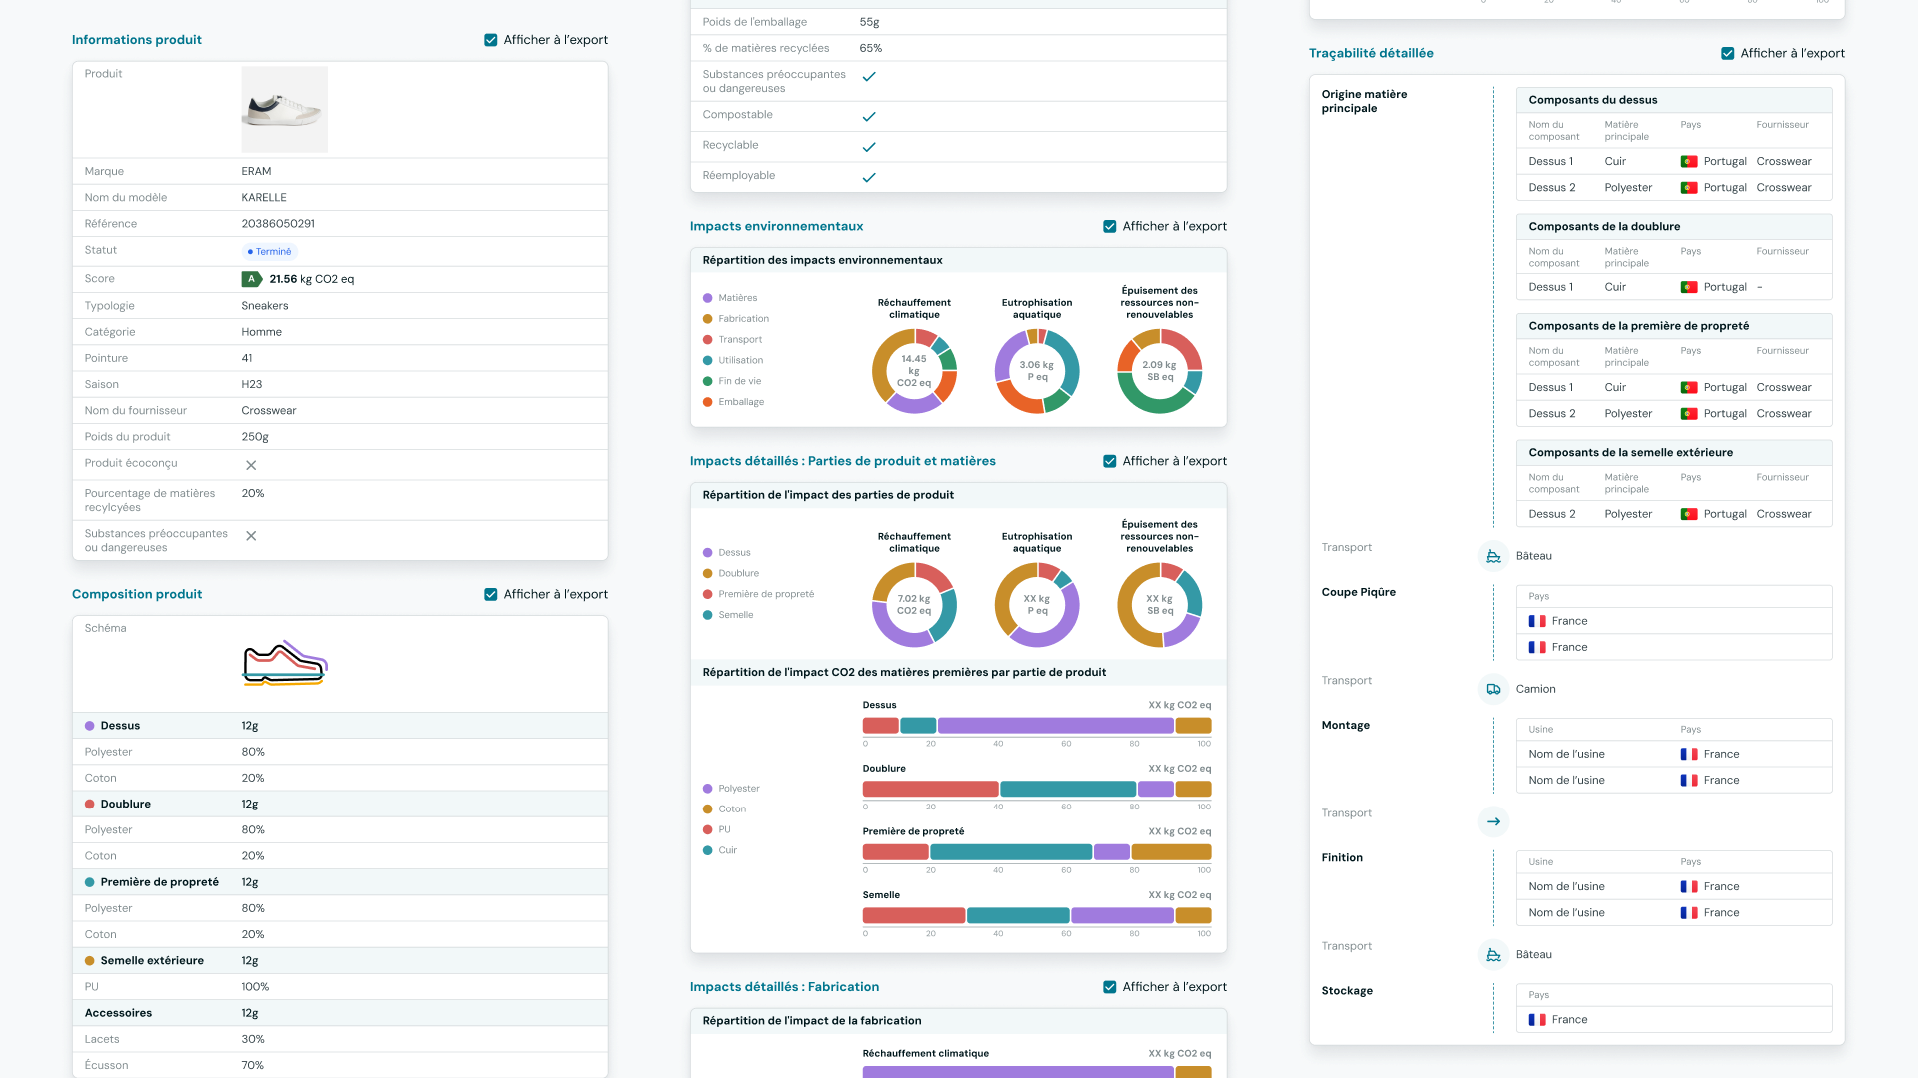The image size is (1918, 1078).
Task: Click the Semelle stacked impact bar
Action: [1037, 916]
